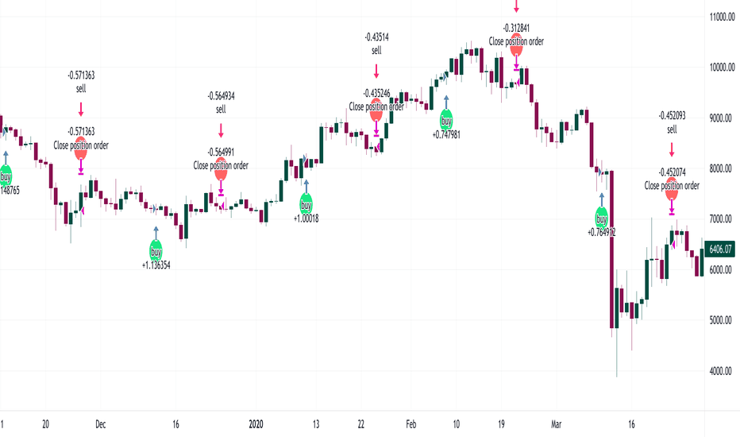Click the red close marker under -0.564991
The width and height of the screenshot is (740, 437).
click(221, 169)
